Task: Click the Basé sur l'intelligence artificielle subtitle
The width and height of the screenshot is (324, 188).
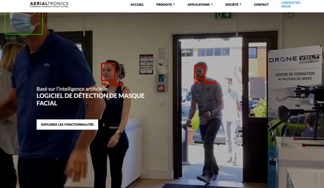Action: (x=72, y=89)
